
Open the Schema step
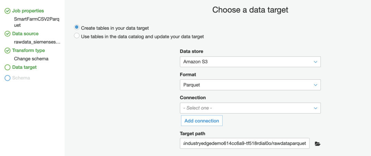(21, 78)
